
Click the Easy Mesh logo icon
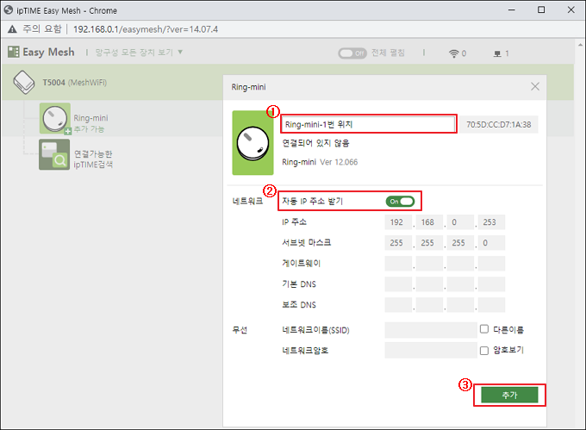(x=14, y=52)
